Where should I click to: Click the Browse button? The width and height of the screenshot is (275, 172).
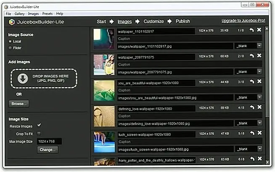(19, 103)
